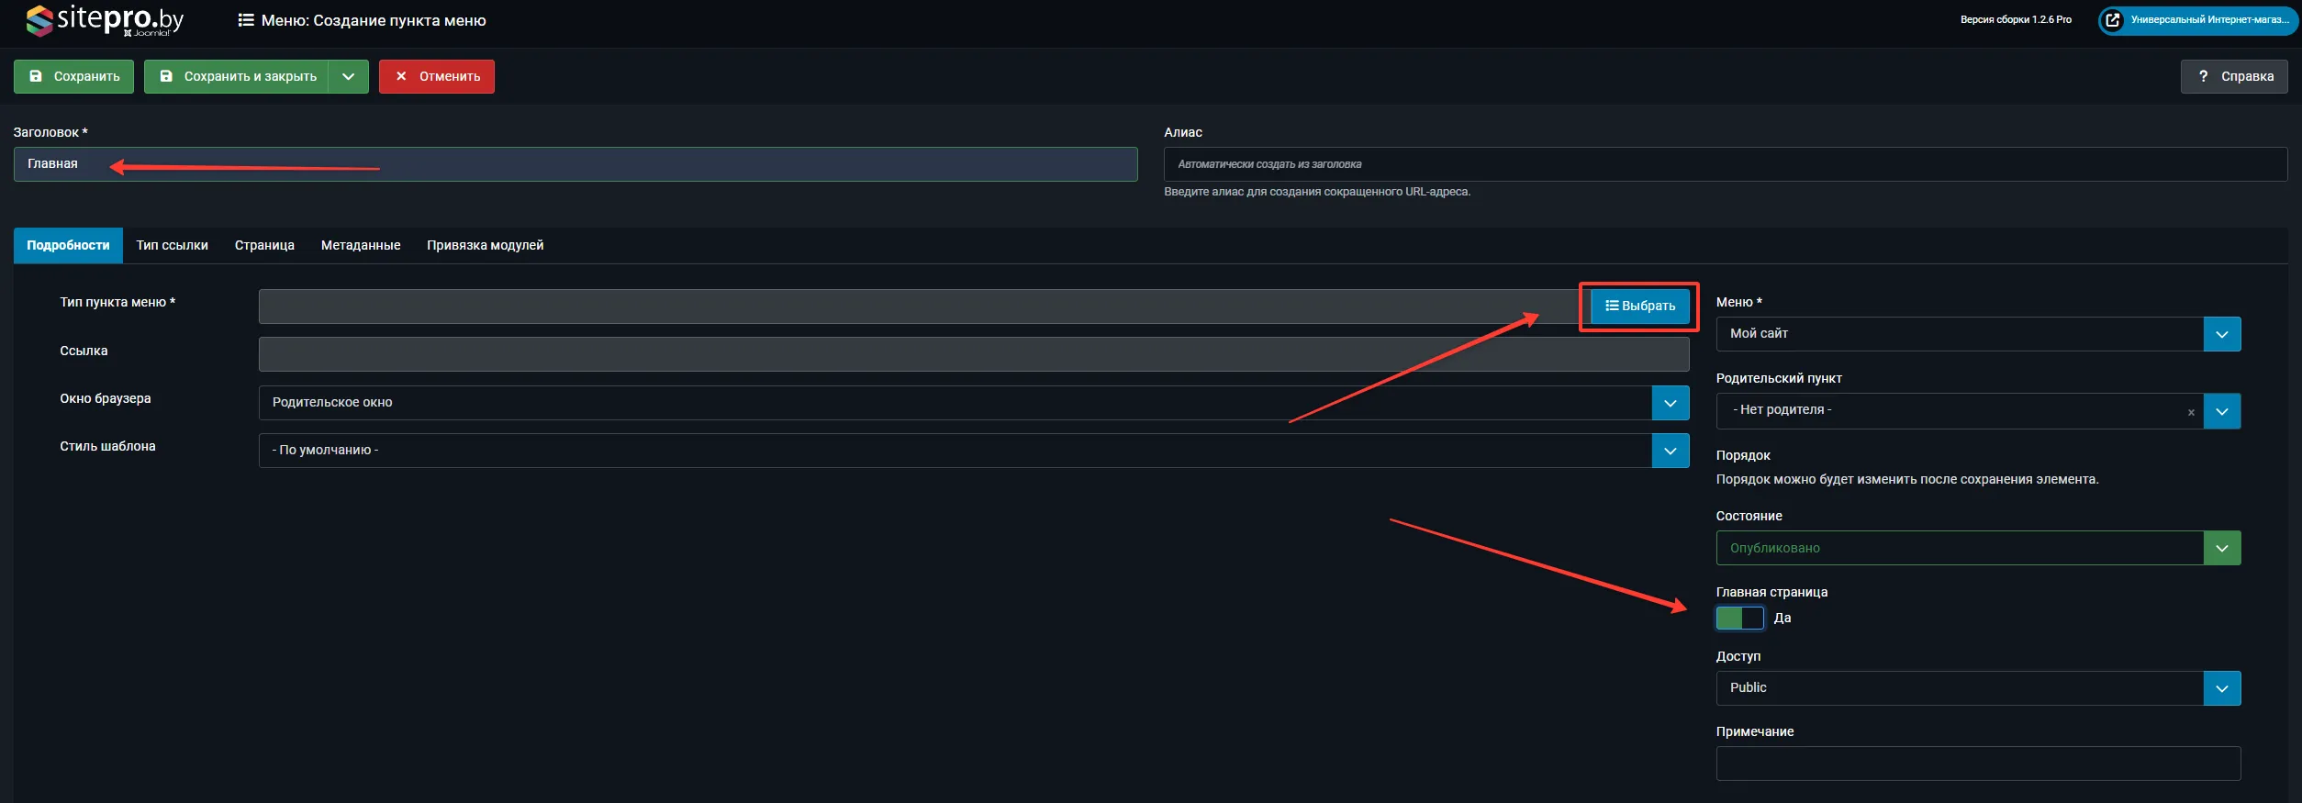
Task: Click the external link icon for site preview
Action: (2113, 20)
